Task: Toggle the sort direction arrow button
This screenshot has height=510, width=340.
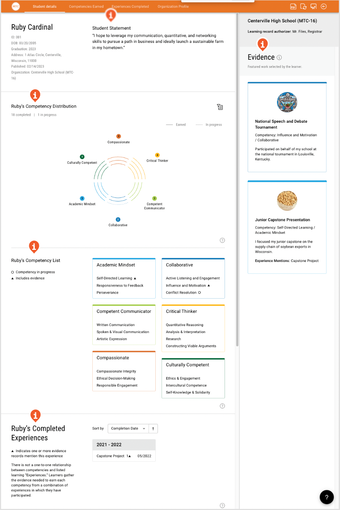Action: pos(153,429)
